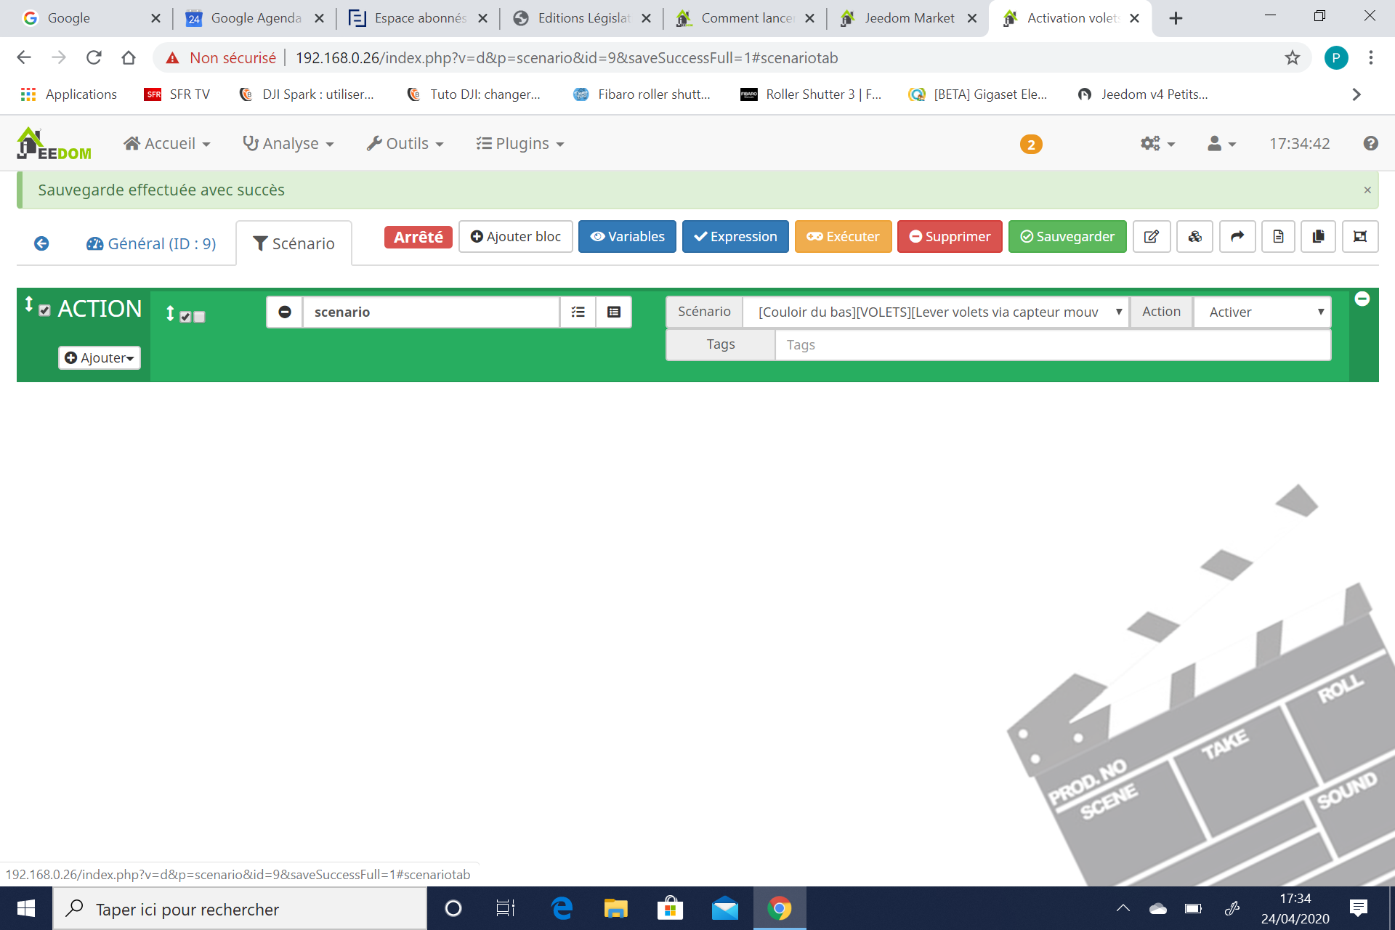Click the blue back arrow icon
The image size is (1395, 930).
(x=41, y=243)
